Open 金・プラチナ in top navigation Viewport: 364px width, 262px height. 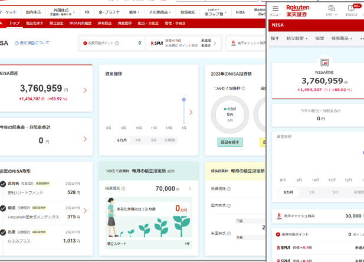click(109, 12)
